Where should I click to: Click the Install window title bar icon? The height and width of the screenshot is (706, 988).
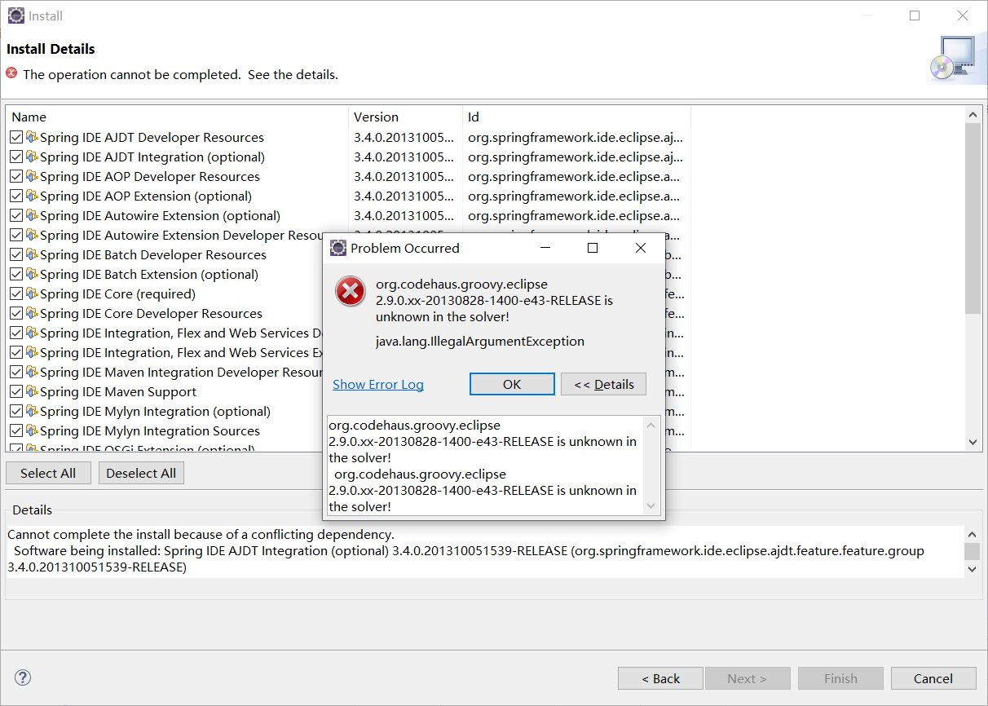[15, 15]
